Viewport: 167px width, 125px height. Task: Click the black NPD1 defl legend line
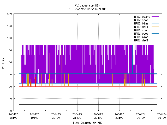coord(155,40)
